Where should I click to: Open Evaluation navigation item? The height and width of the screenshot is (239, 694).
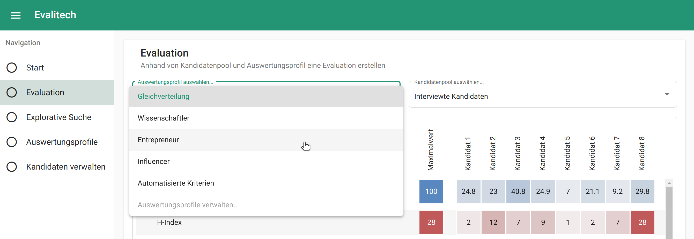tap(57, 92)
